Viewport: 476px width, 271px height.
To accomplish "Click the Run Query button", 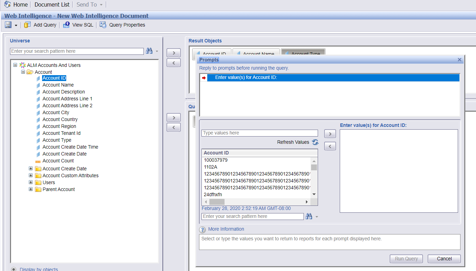I will (406, 259).
